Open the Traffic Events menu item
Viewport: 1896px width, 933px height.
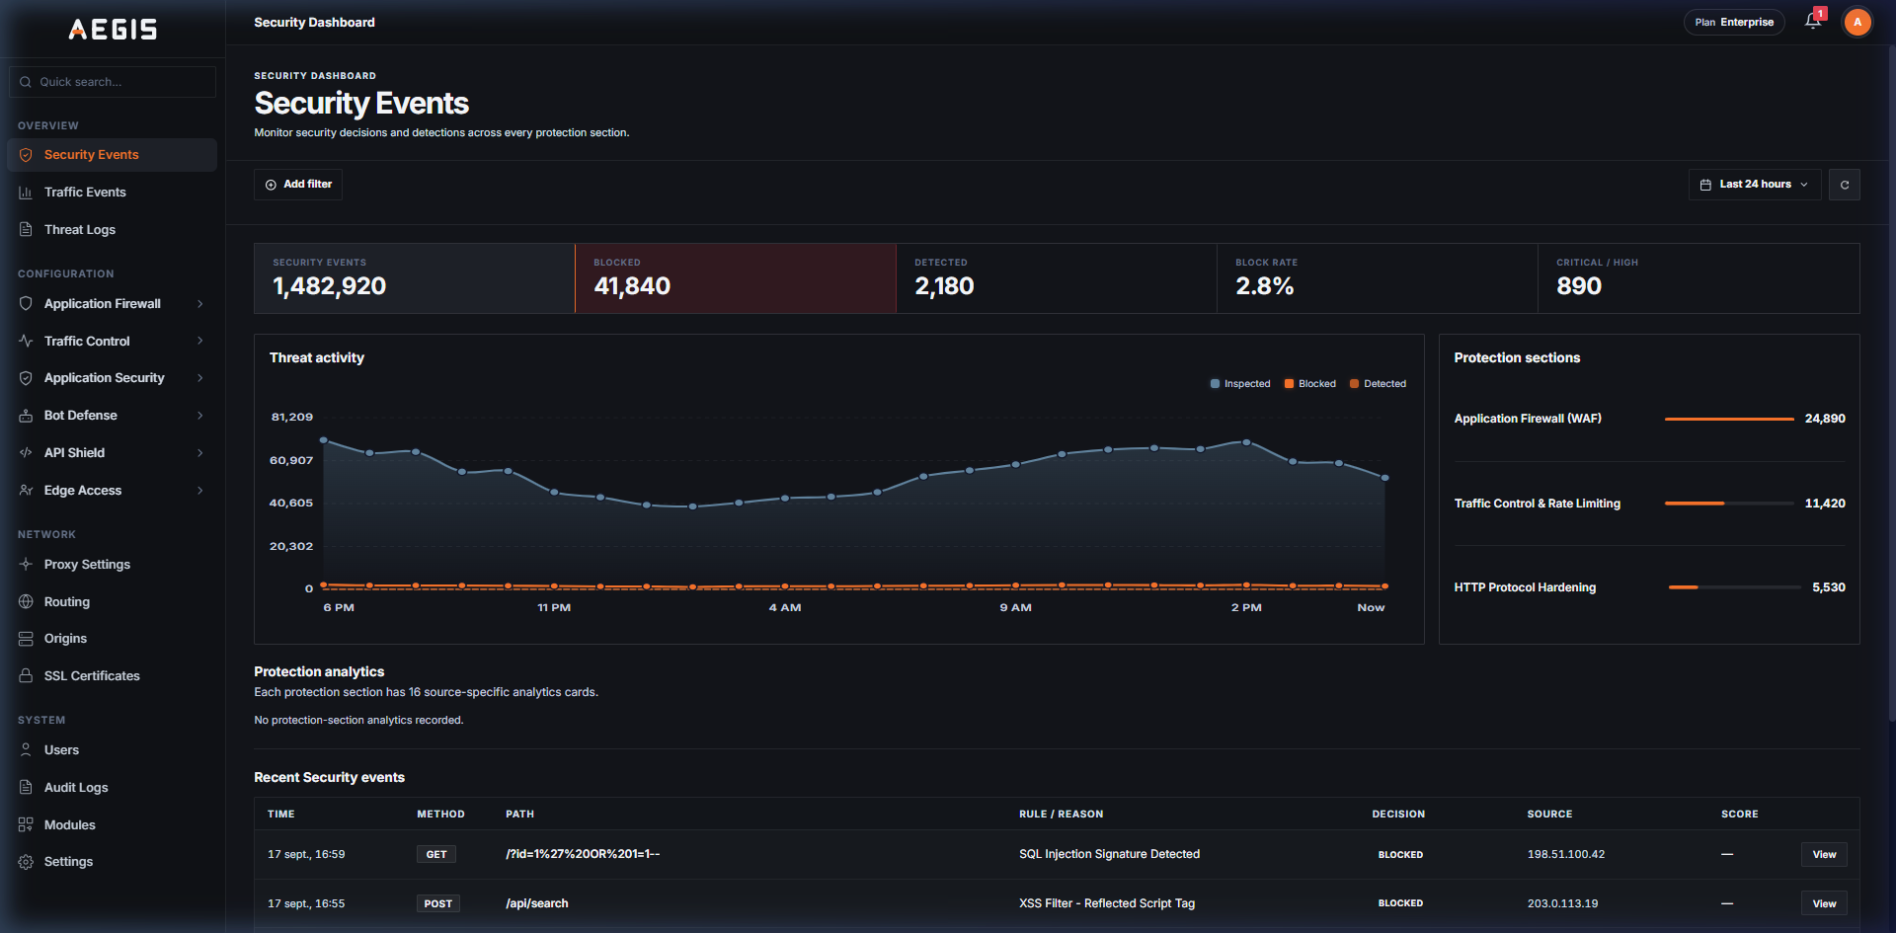(x=112, y=193)
